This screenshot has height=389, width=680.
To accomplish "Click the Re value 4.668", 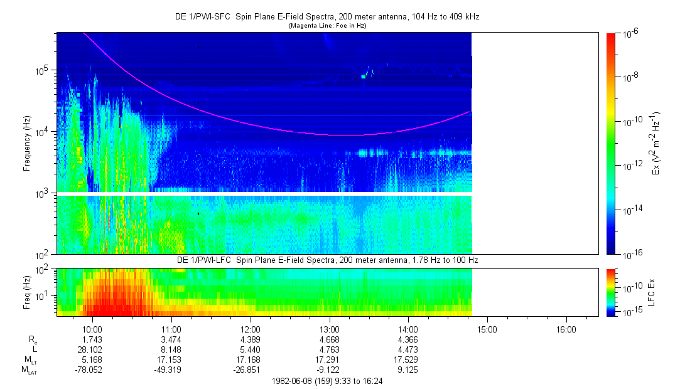I will click(329, 339).
